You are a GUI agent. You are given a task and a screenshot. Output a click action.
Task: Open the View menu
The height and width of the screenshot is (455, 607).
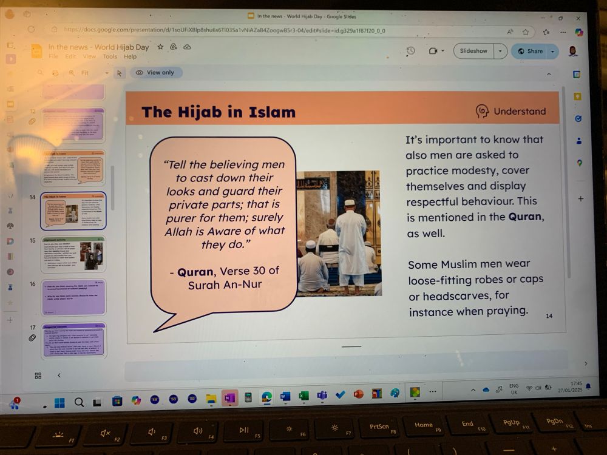[x=89, y=56]
